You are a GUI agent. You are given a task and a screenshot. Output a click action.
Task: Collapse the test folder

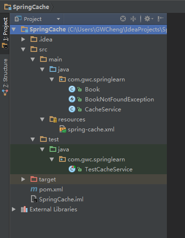(x=33, y=139)
